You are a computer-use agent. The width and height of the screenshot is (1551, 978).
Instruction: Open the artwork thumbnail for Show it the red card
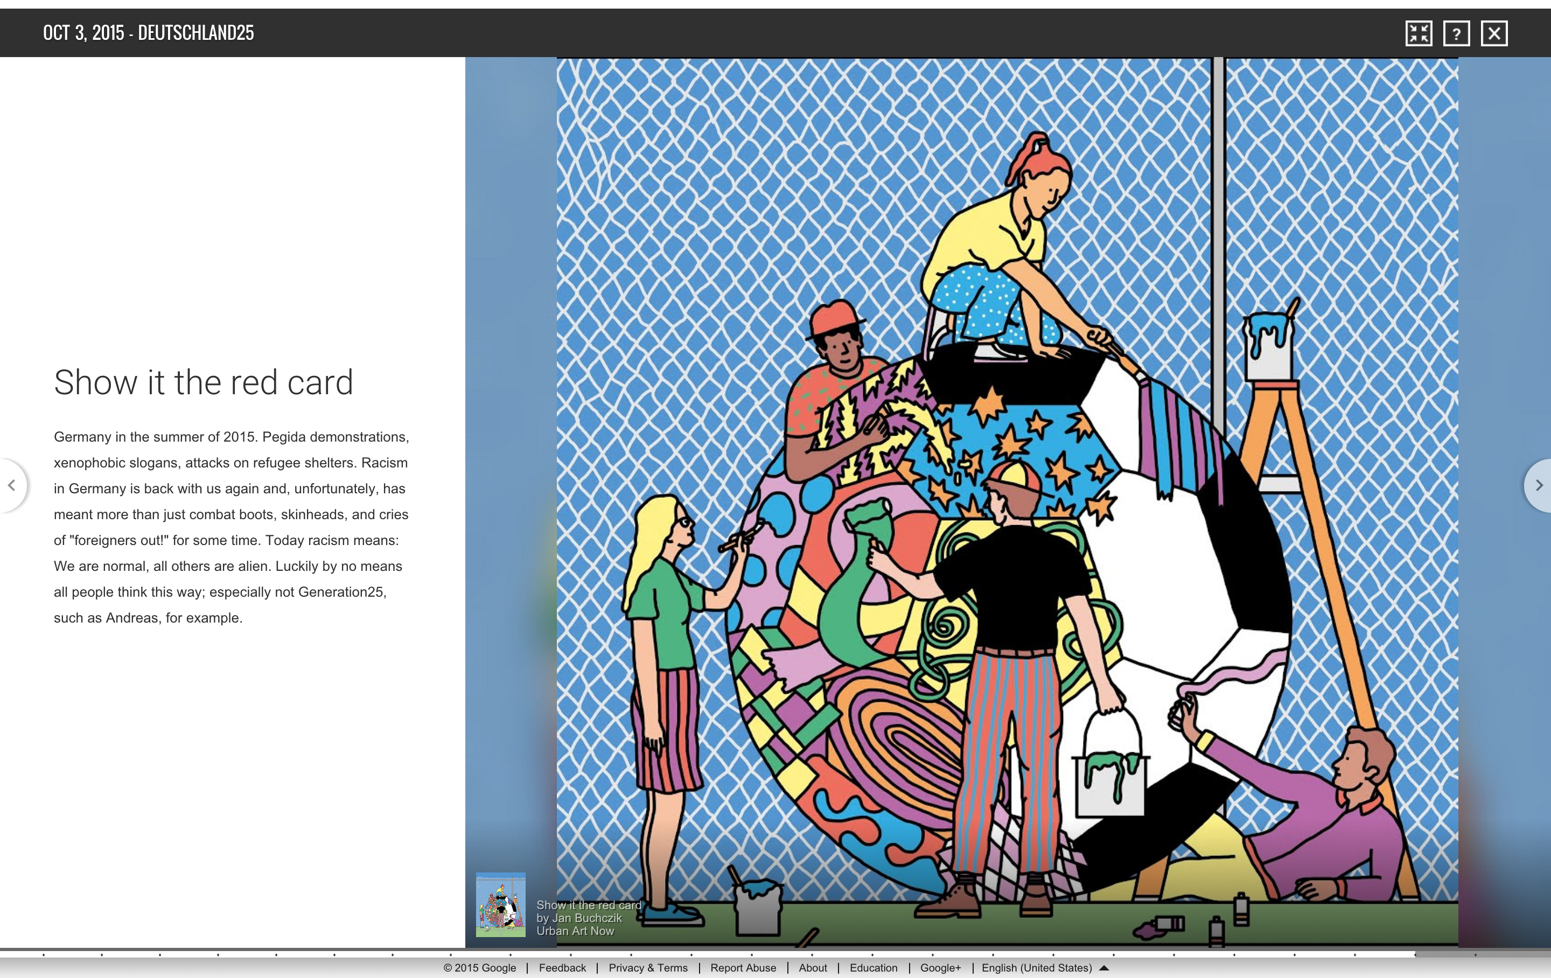pyautogui.click(x=500, y=905)
